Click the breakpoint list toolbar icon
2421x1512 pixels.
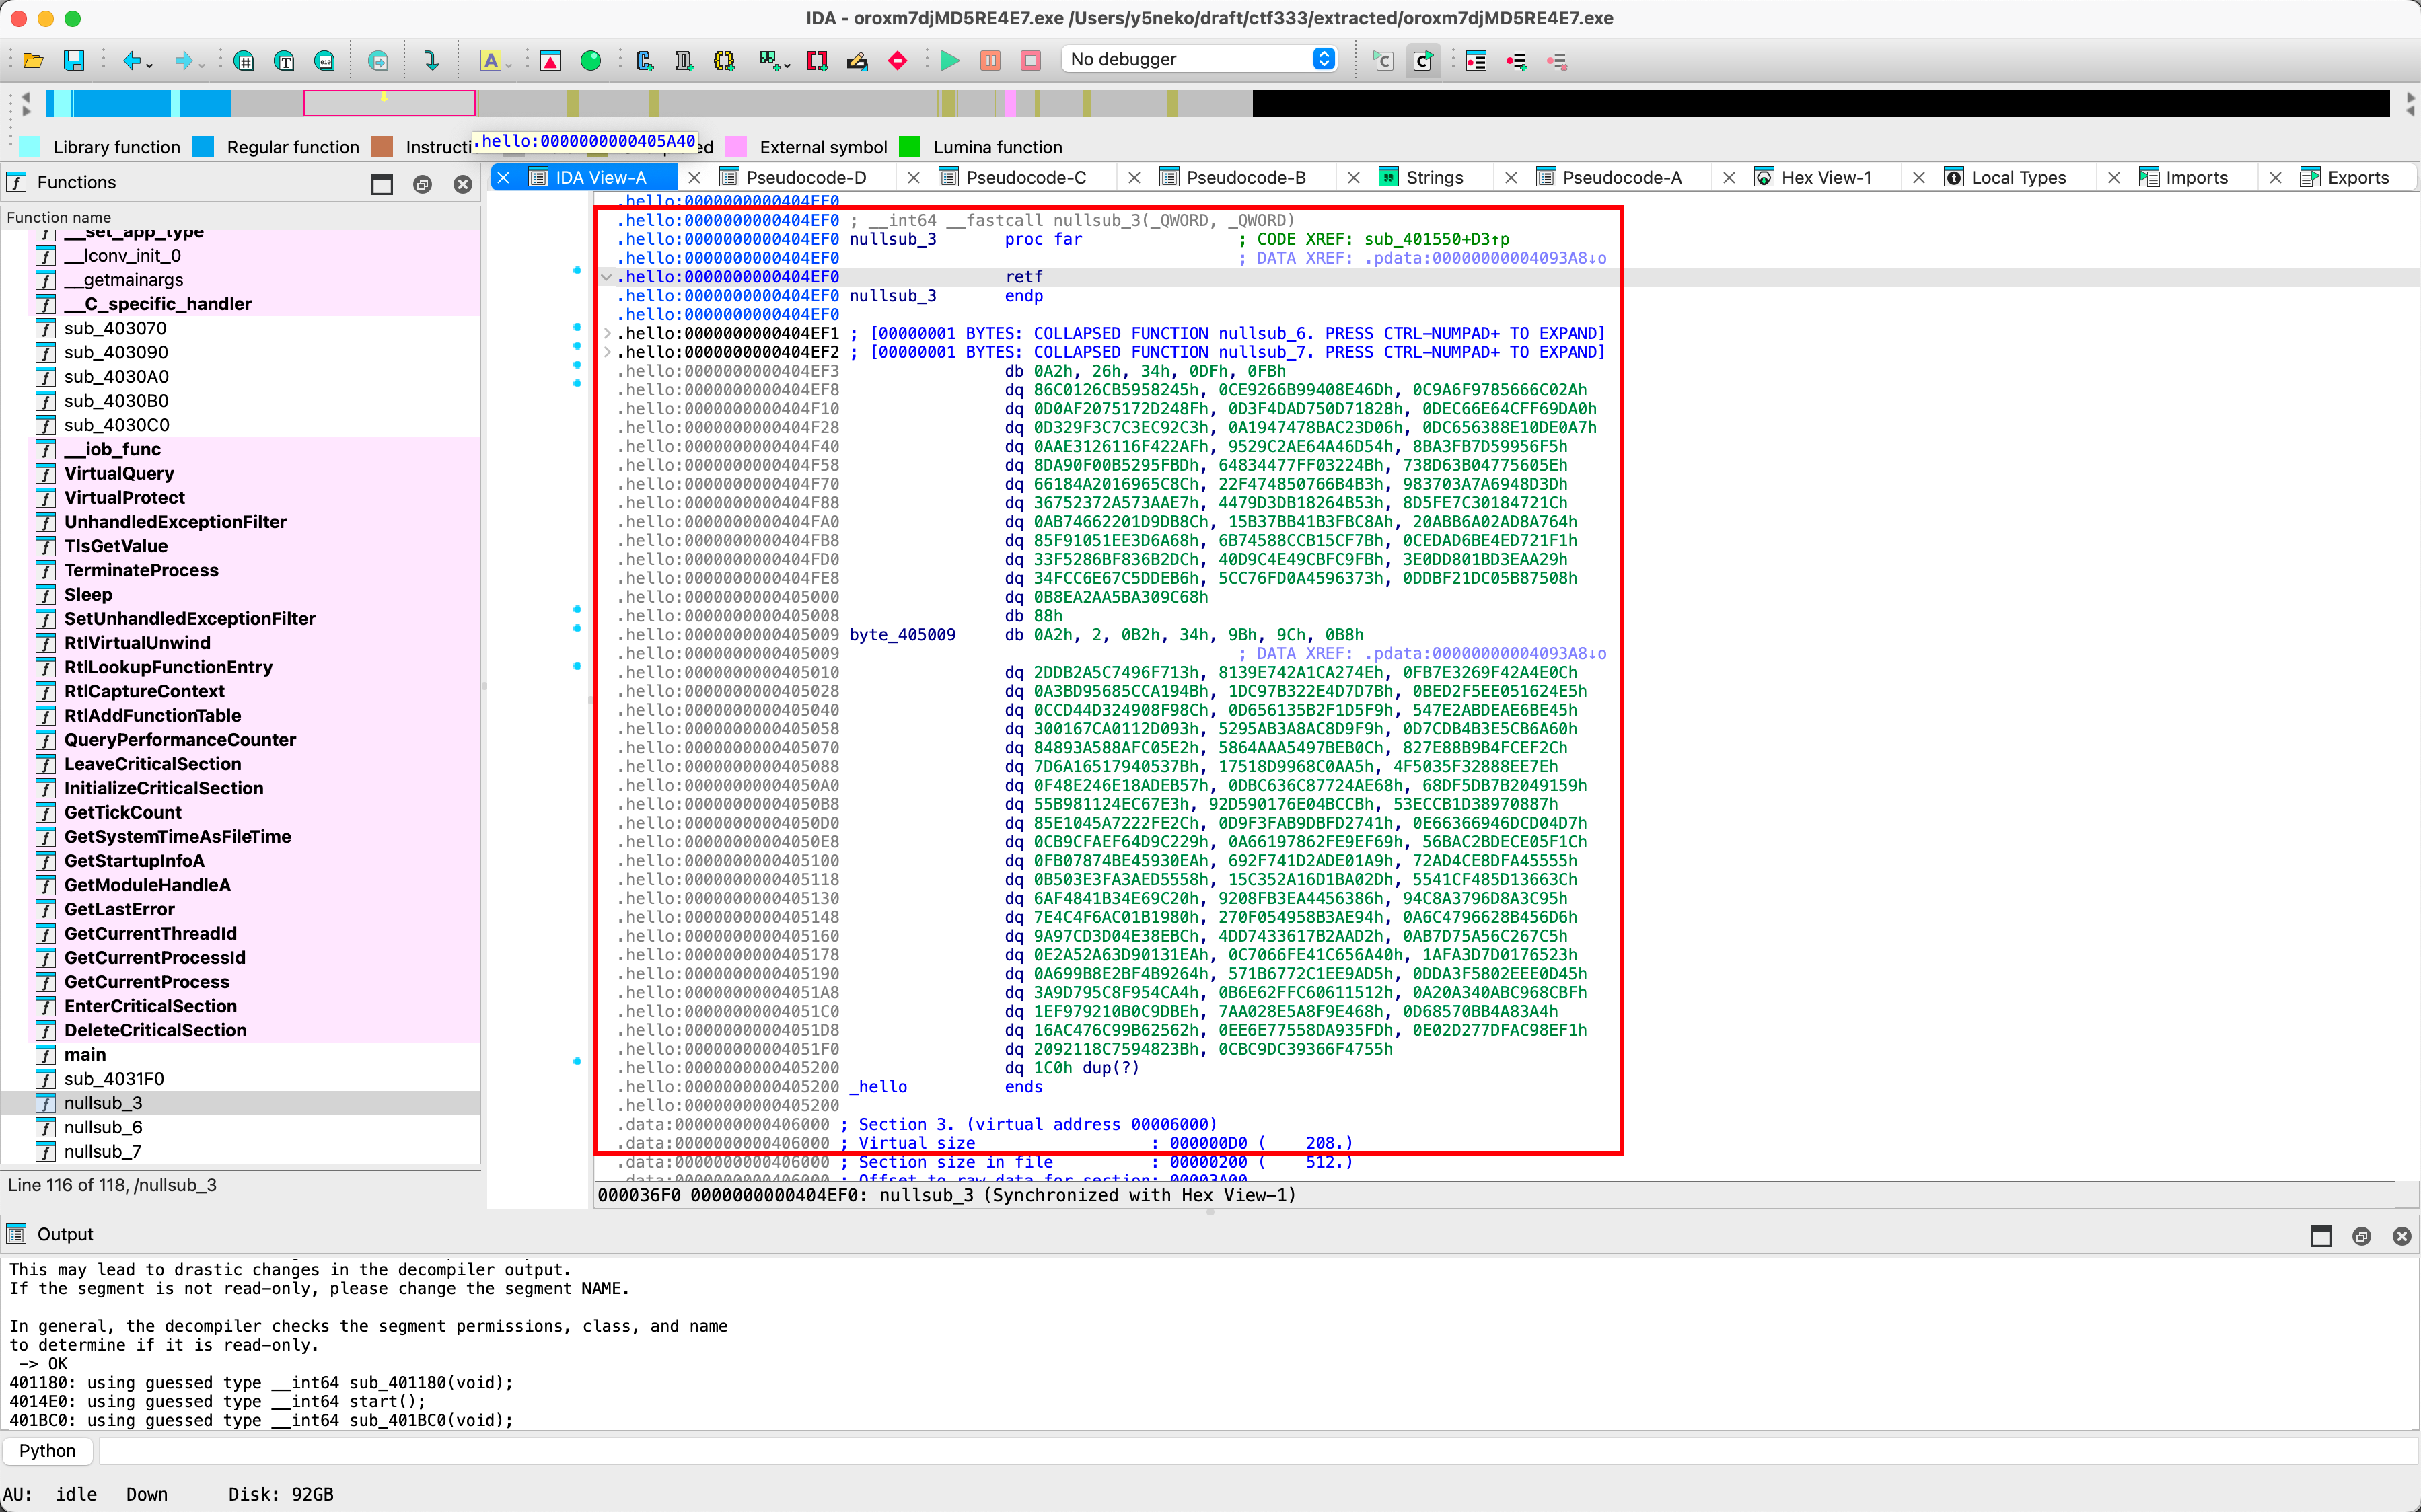click(x=1476, y=61)
